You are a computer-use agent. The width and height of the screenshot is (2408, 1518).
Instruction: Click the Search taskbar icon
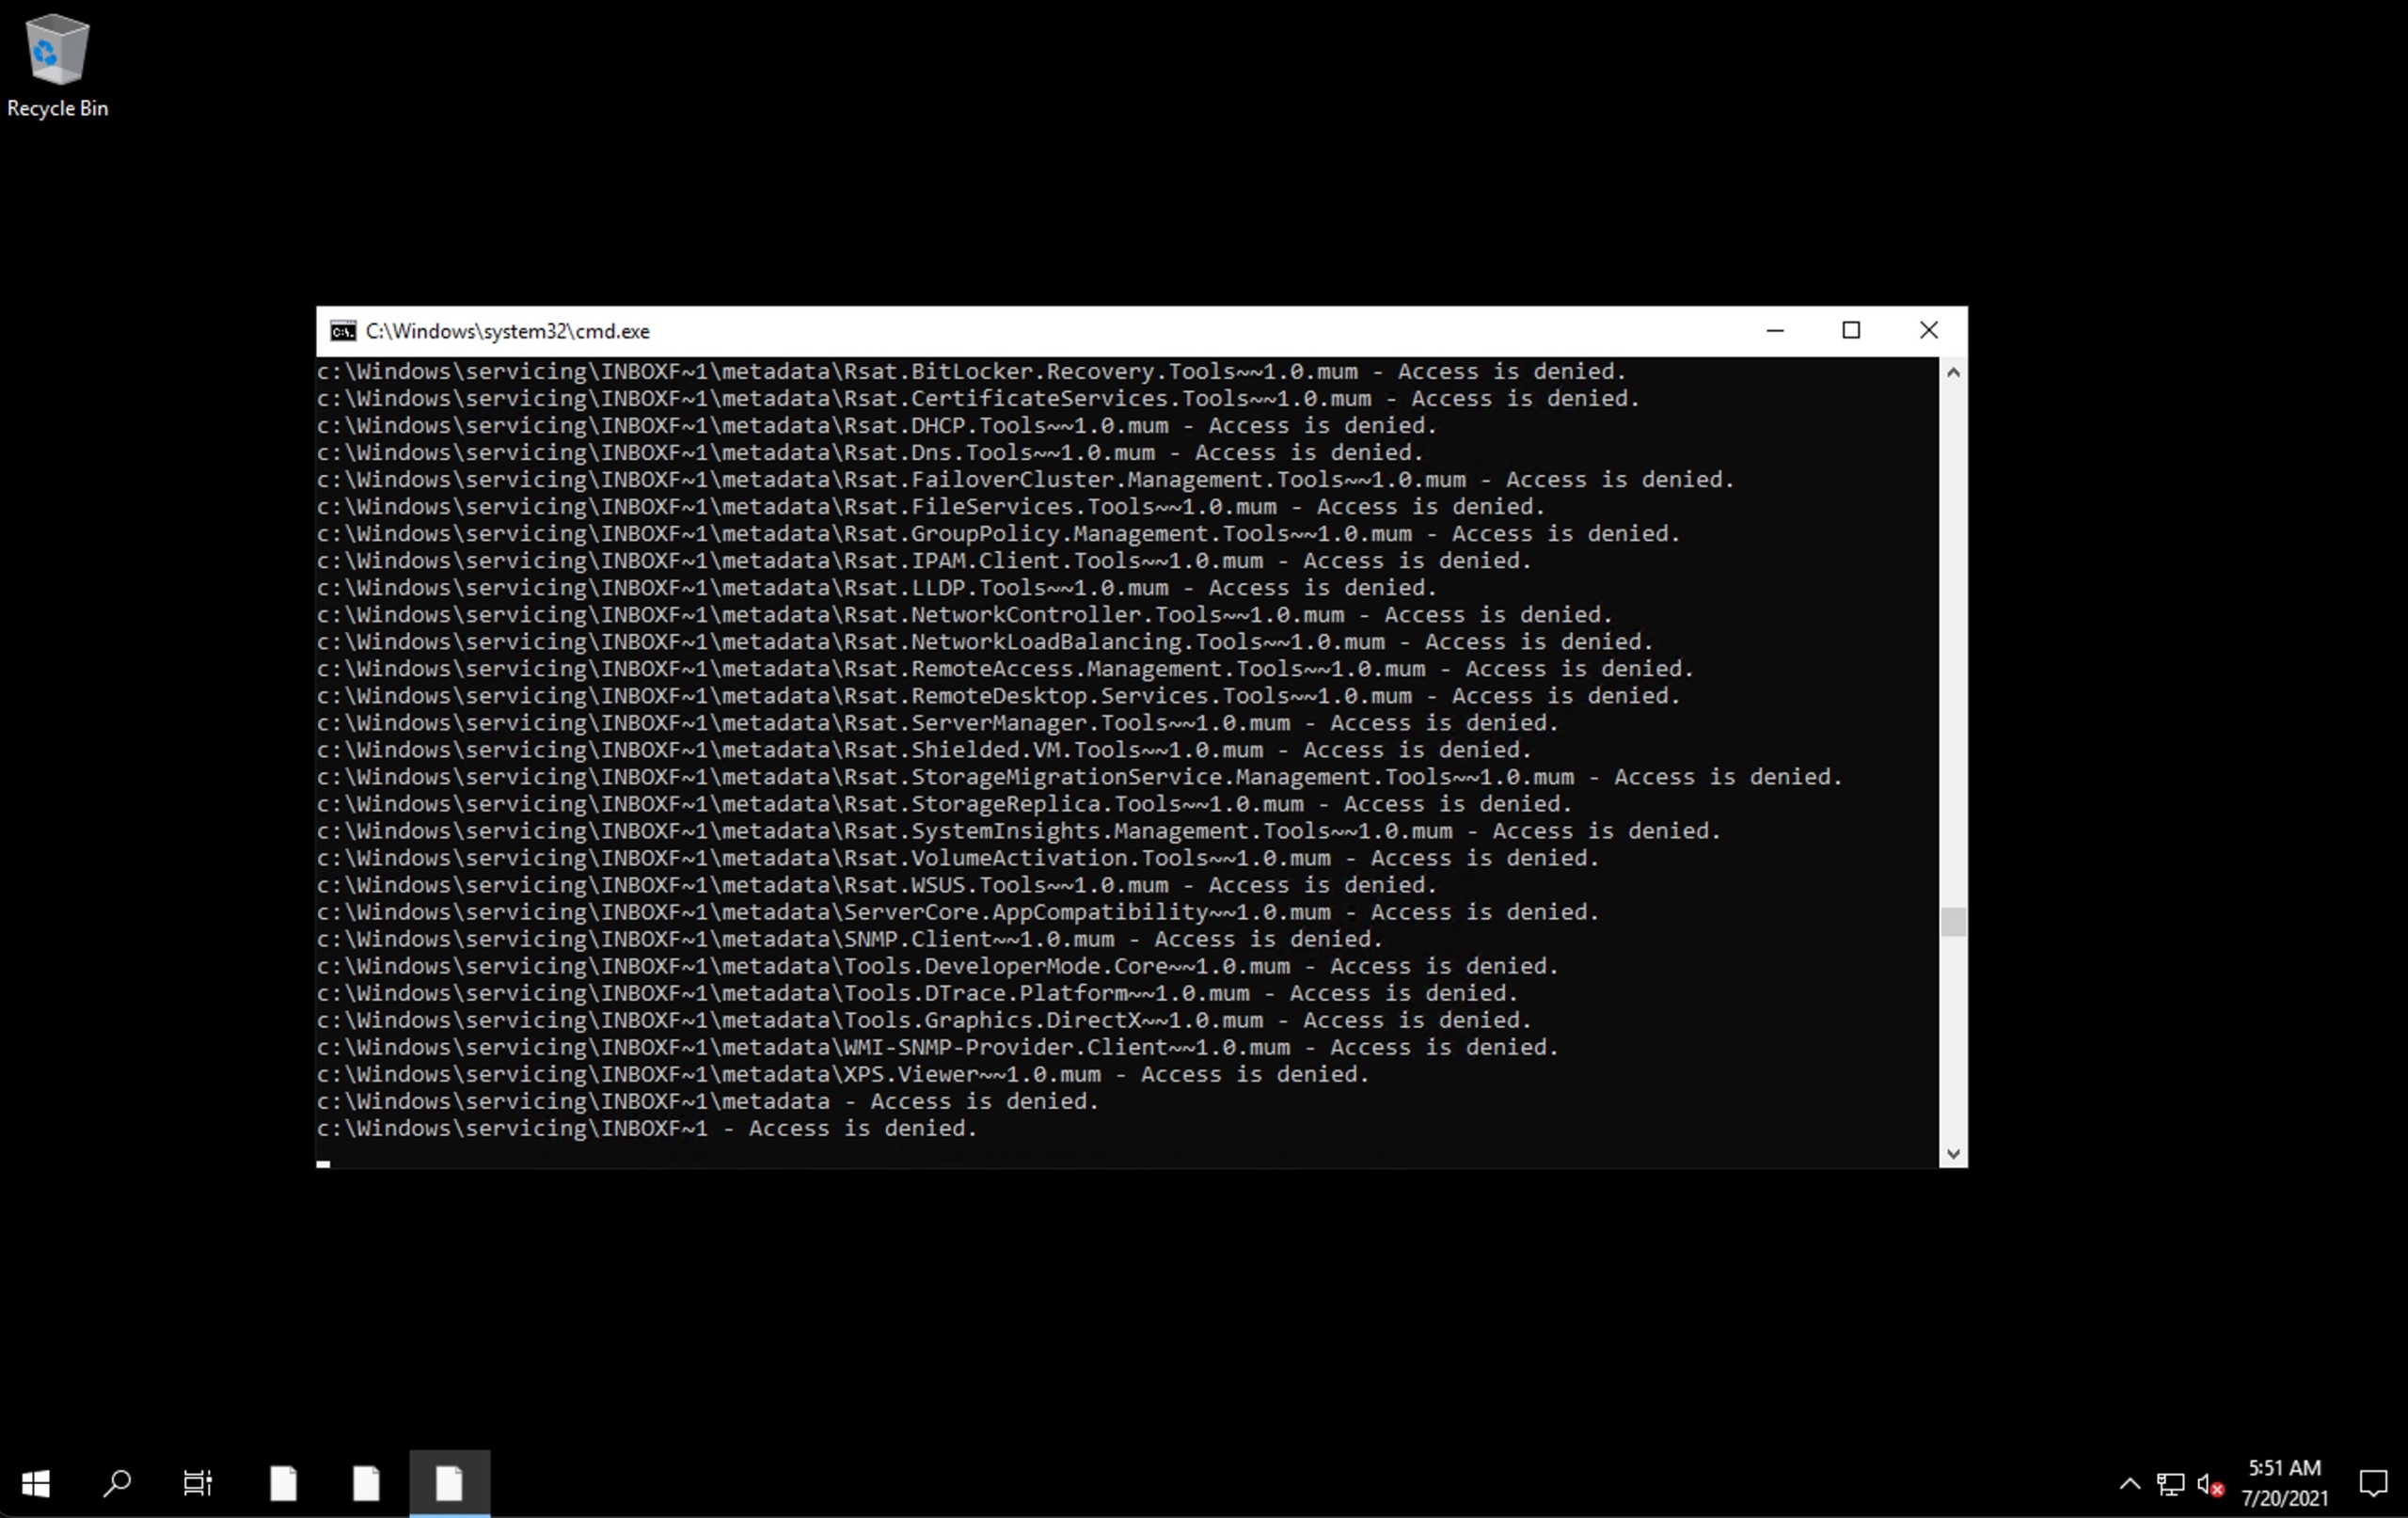click(x=118, y=1483)
